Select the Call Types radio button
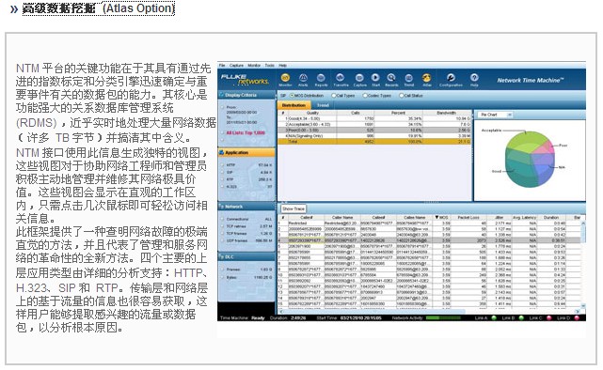The width and height of the screenshot is (603, 370). [334, 95]
